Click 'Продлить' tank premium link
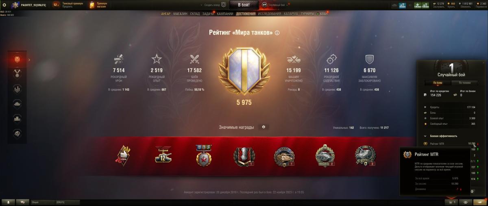Viewport: 488px width, 206px height. [68, 7]
